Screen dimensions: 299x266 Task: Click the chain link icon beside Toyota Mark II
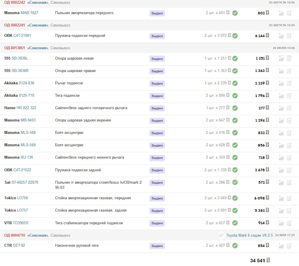(x=221, y=235)
